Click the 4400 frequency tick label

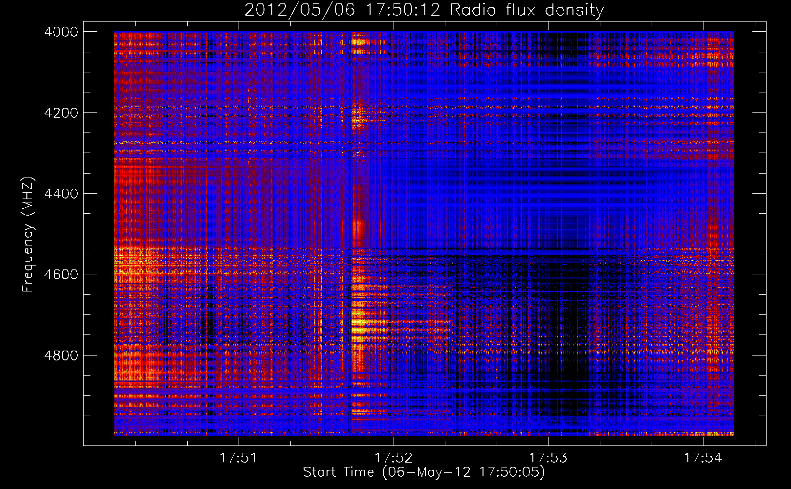coord(61,194)
